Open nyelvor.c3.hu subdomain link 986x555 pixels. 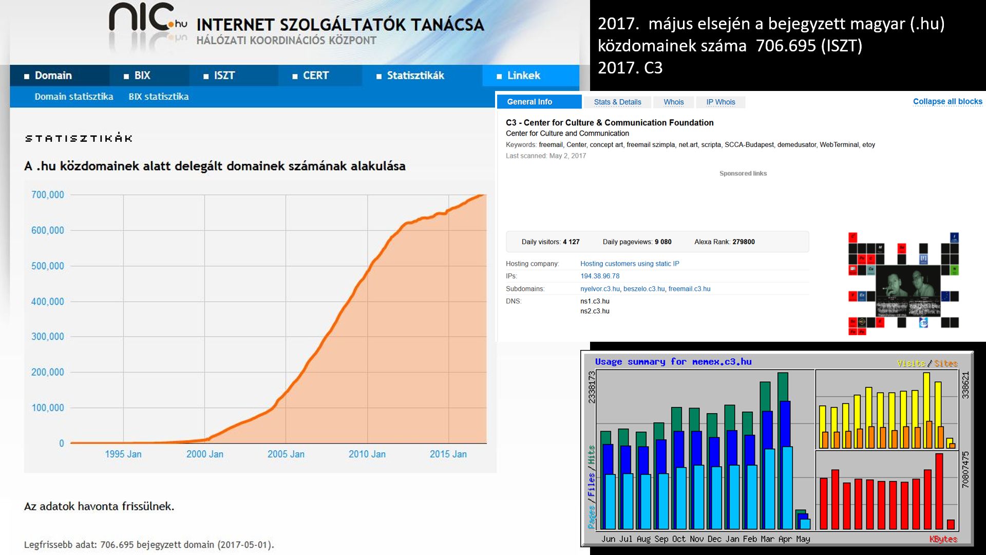pyautogui.click(x=600, y=289)
